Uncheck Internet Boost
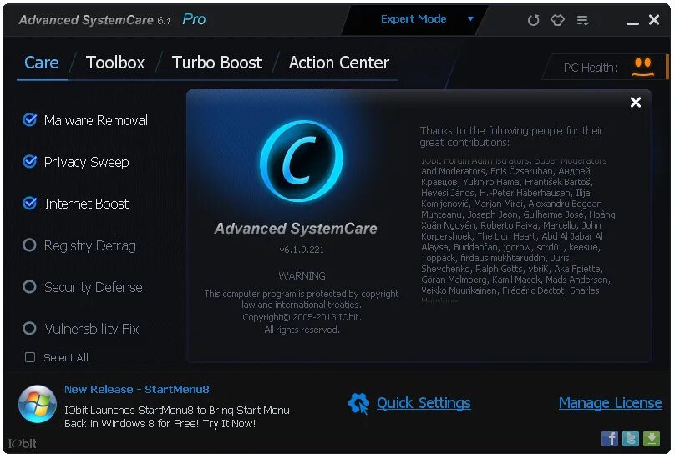Screen dimensions: 675x459 (30, 203)
